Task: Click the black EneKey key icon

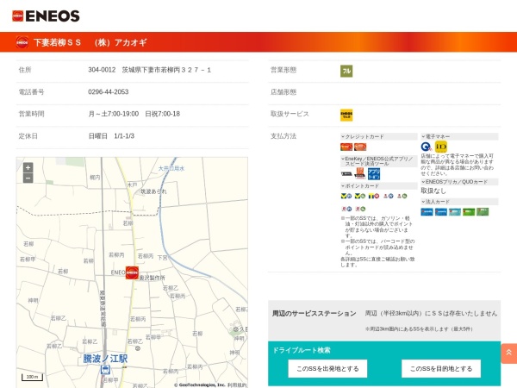Action: tap(346, 173)
